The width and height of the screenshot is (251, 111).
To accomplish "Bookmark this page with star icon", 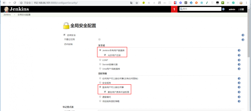I will click(137, 3).
